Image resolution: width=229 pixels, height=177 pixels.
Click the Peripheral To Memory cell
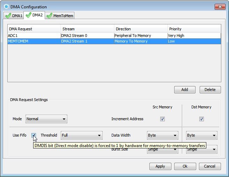(141, 36)
